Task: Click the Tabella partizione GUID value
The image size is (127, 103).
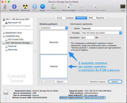Action: 94,97
